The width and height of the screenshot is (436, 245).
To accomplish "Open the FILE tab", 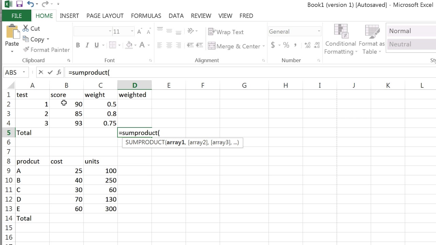I will point(17,16).
